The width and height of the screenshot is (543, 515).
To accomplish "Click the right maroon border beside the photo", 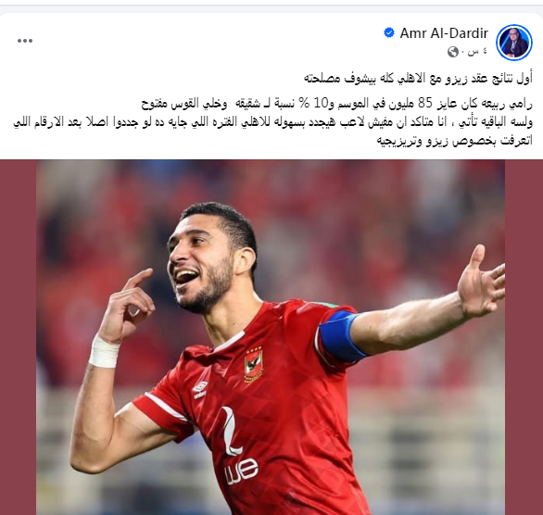I will point(524,337).
